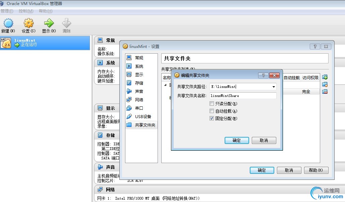The height and width of the screenshot is (202, 345).
Task: Toggle 固定分配 (make permanent) checkbox
Action: [212, 118]
